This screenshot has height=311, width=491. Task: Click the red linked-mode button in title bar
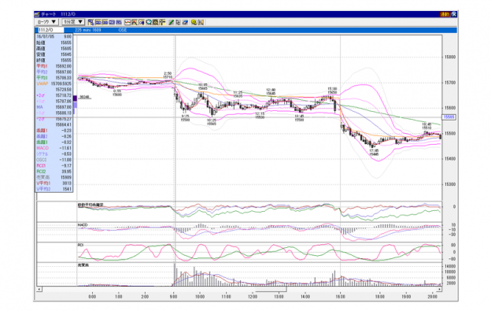(x=445, y=14)
